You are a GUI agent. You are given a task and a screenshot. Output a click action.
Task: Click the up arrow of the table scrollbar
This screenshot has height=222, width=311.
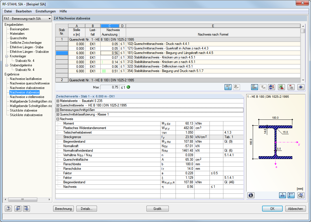303,26
